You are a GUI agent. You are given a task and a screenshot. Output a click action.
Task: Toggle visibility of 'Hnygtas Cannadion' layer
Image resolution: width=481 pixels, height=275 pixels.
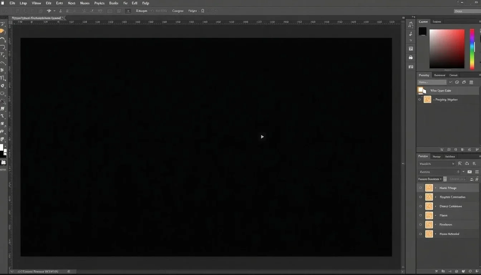click(x=421, y=197)
